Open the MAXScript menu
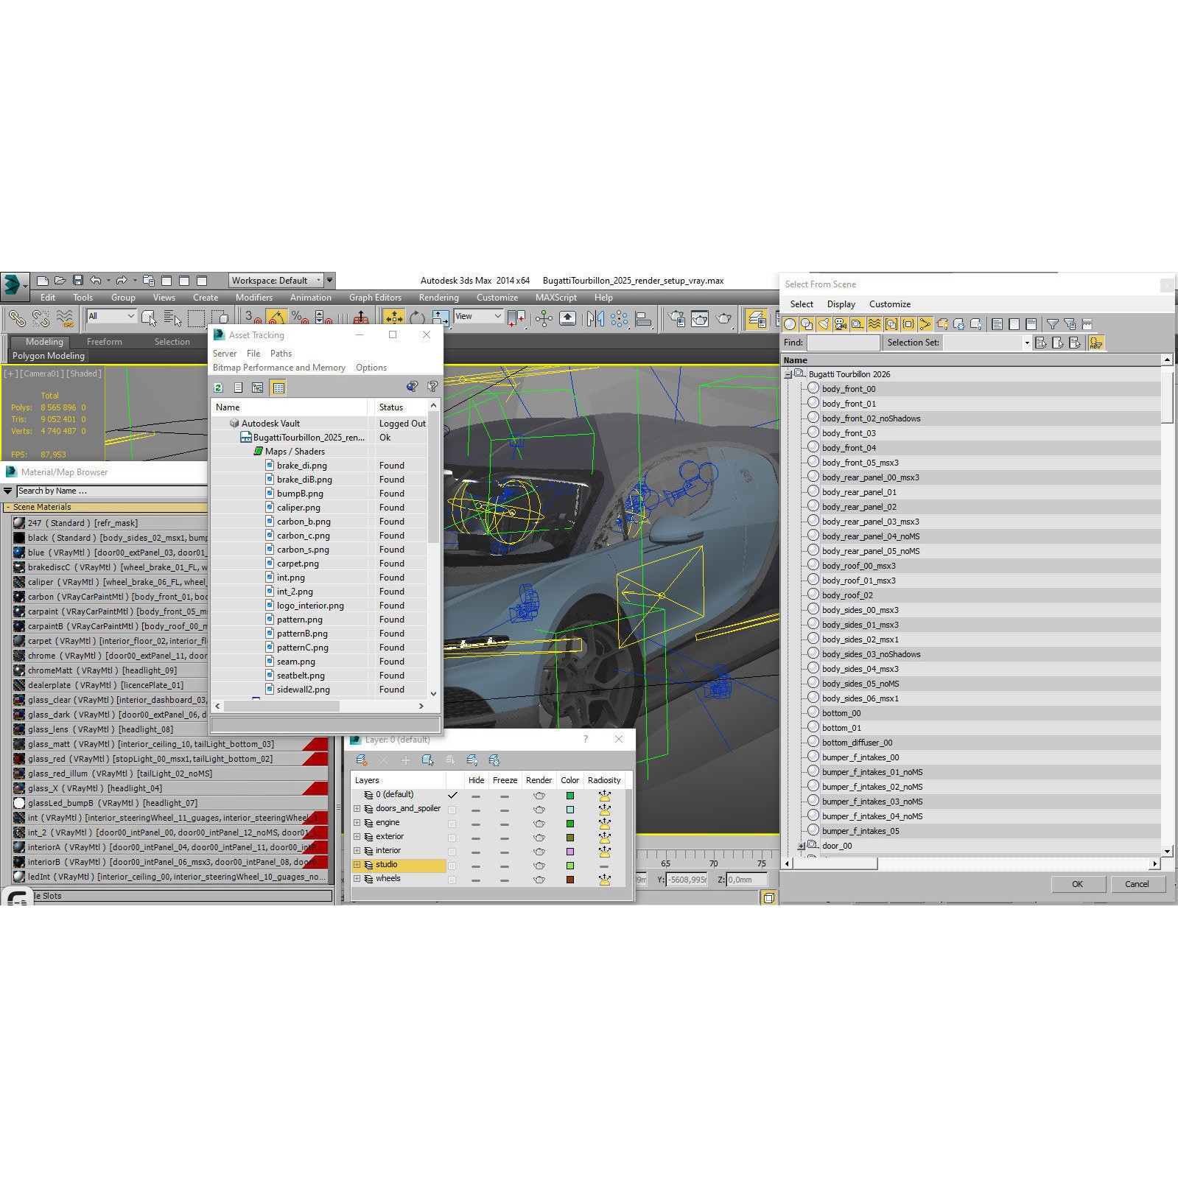Viewport: 1178px width, 1178px height. point(555,298)
